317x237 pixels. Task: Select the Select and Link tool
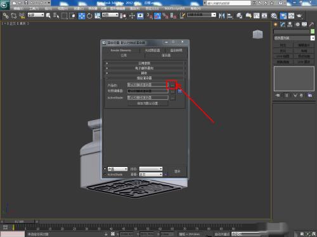(6, 16)
